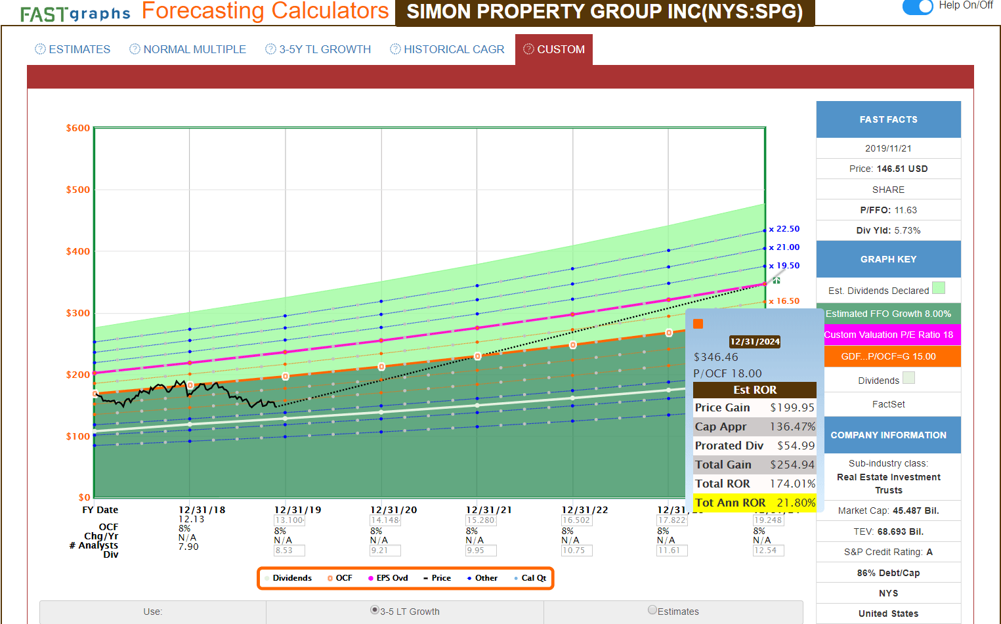Toggle the Help On/Off switch
The height and width of the screenshot is (624, 1001).
click(x=918, y=7)
